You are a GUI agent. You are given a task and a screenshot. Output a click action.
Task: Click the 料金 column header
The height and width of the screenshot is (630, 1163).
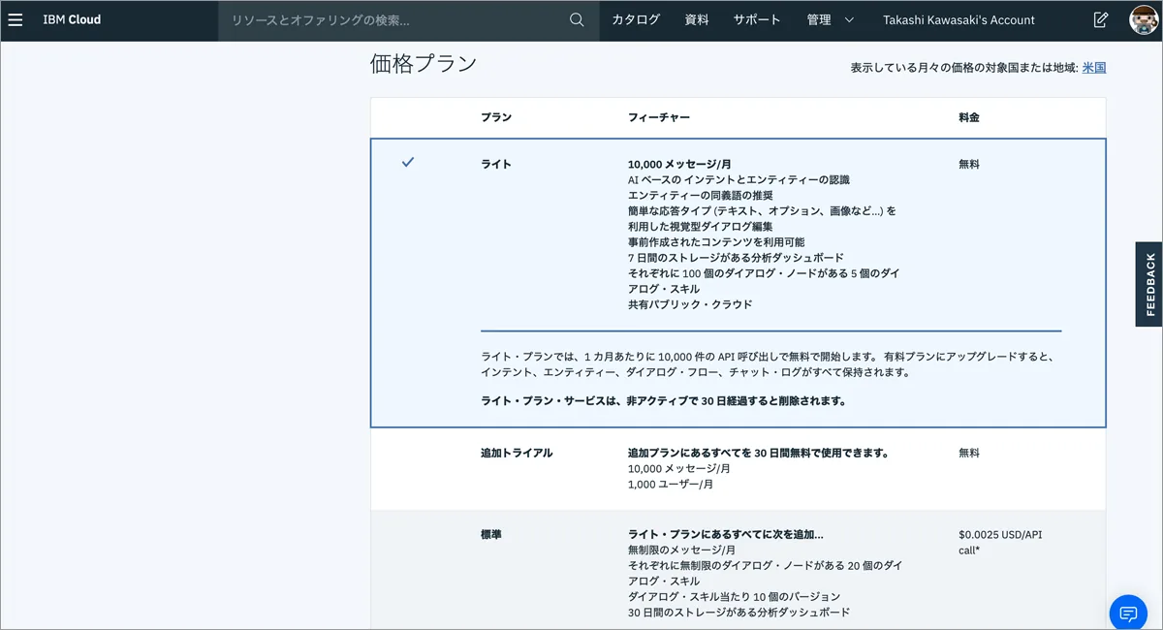point(969,117)
